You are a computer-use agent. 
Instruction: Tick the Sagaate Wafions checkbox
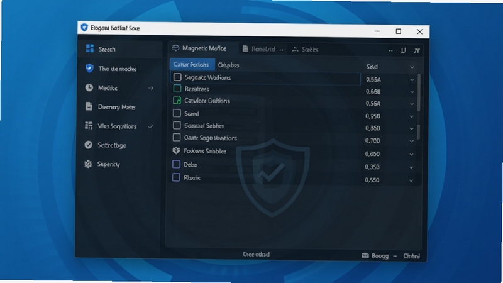[177, 77]
